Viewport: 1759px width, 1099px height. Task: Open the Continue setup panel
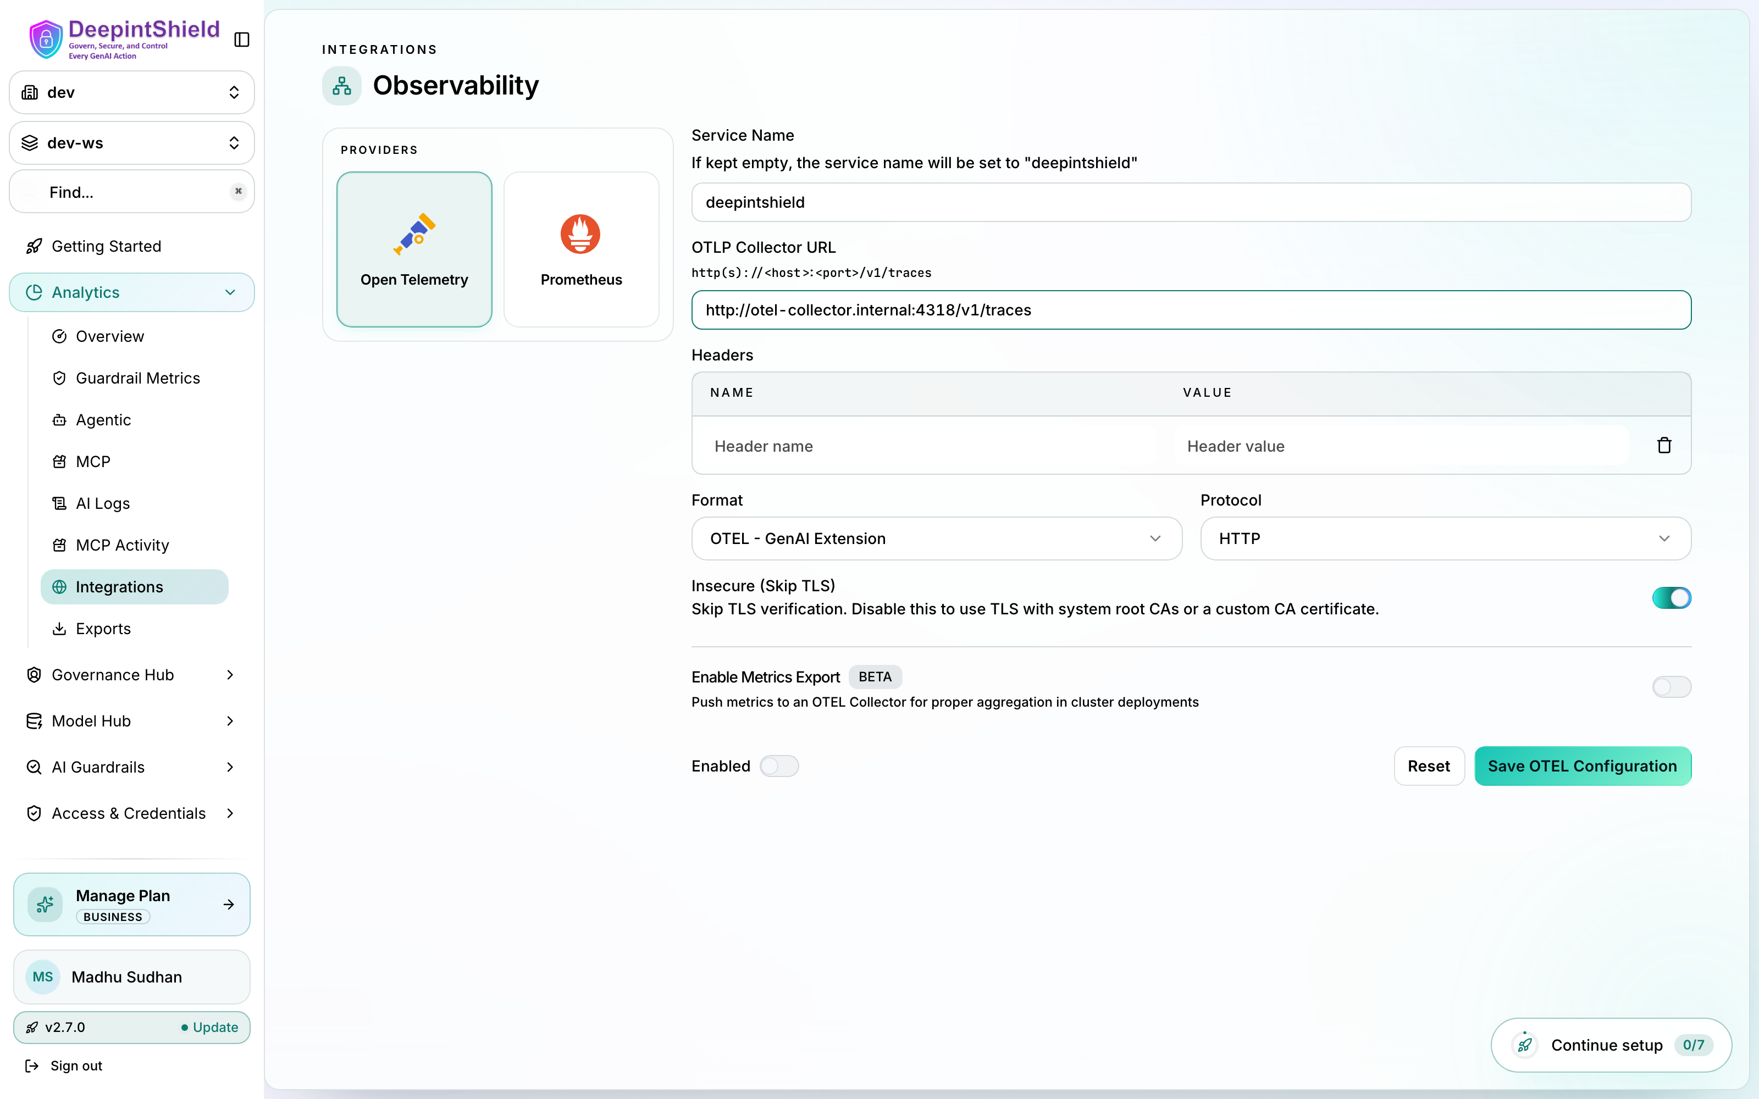point(1611,1045)
